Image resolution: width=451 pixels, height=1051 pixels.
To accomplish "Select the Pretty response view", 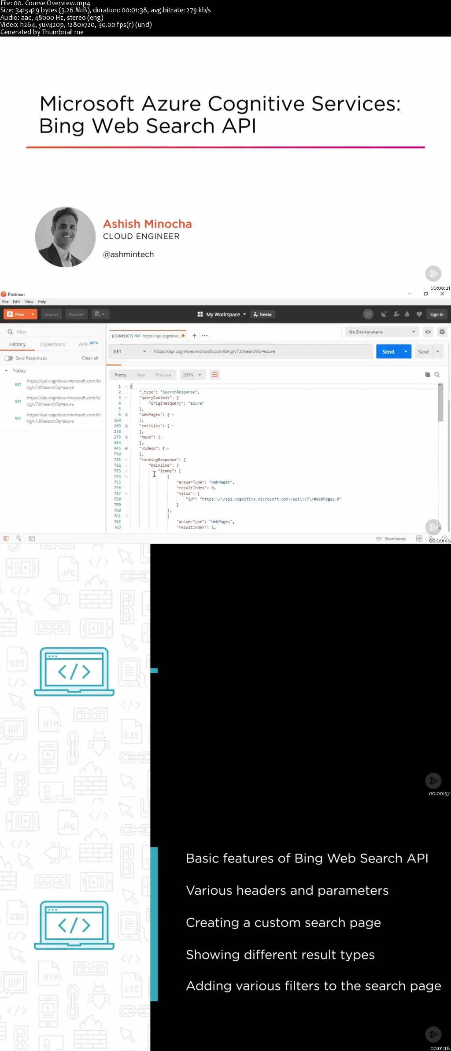I will point(120,375).
